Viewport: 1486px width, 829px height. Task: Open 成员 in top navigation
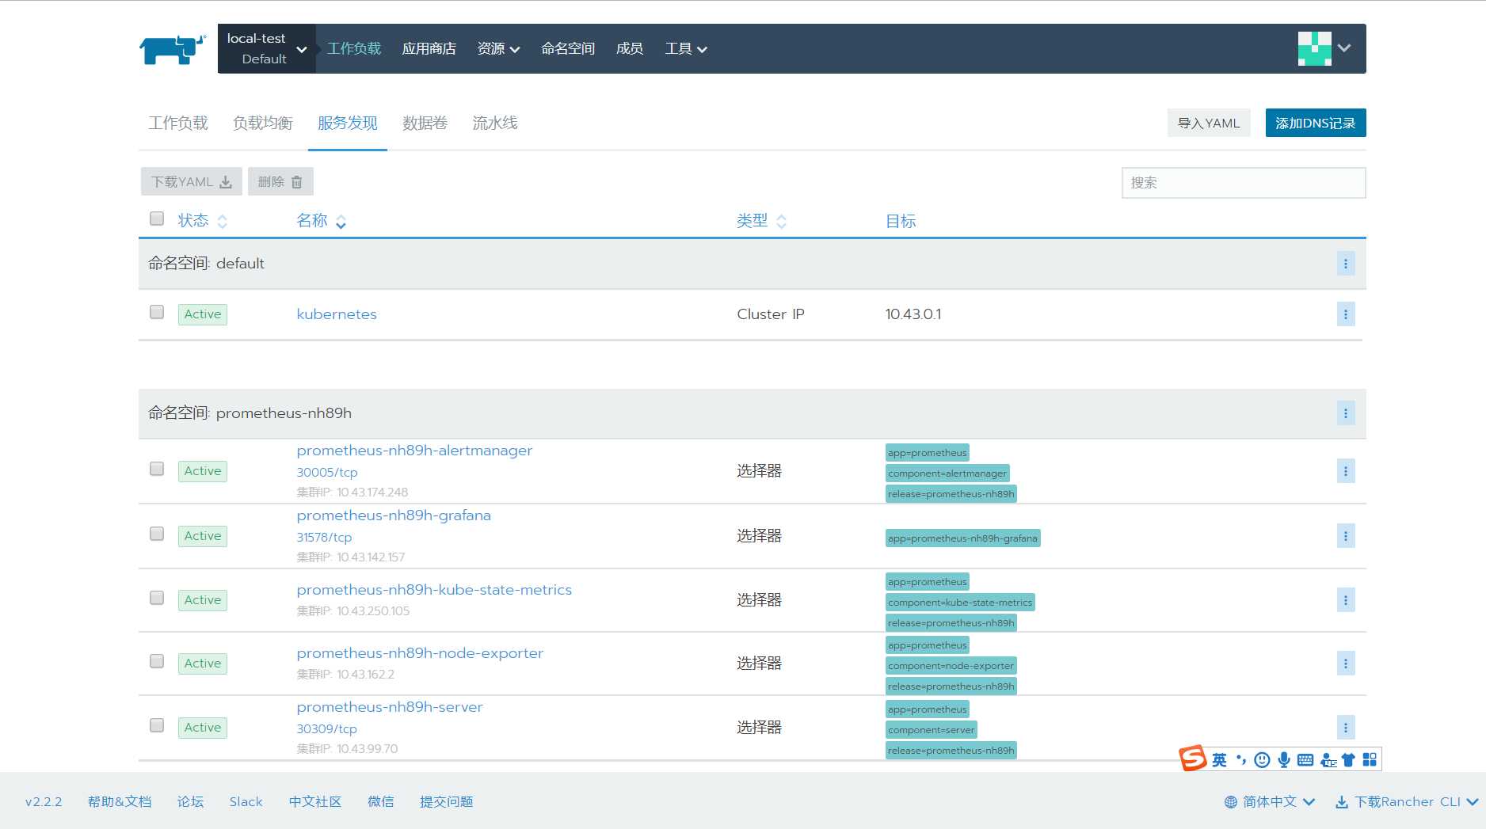coord(630,48)
